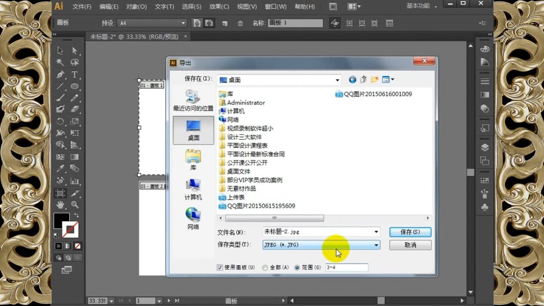Click the 保存 button
The width and height of the screenshot is (544, 306).
(410, 232)
